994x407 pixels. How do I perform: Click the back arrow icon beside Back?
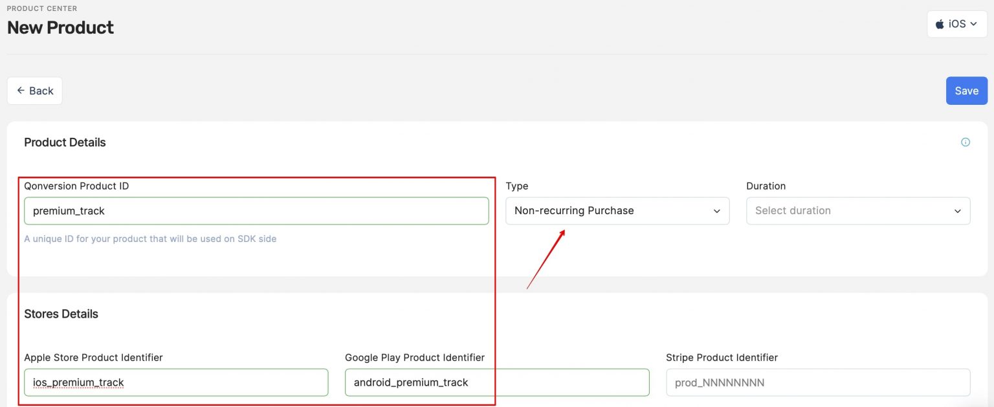pos(20,91)
